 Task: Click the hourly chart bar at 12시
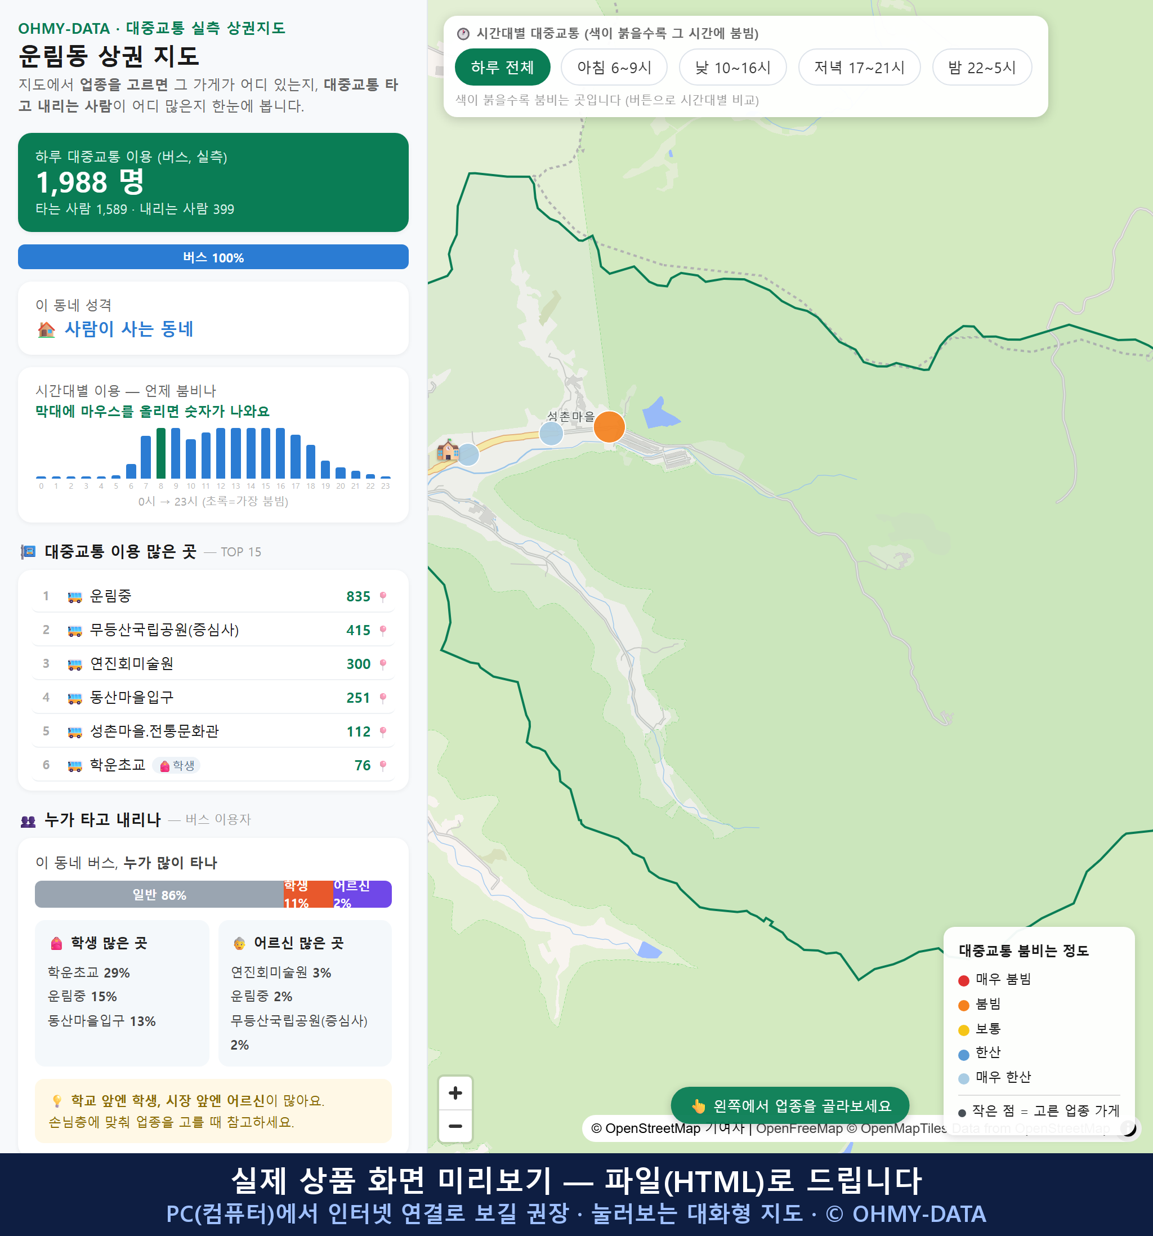221,453
